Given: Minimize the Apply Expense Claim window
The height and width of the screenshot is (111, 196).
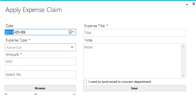Looking at the screenshot, I should pos(187,4).
